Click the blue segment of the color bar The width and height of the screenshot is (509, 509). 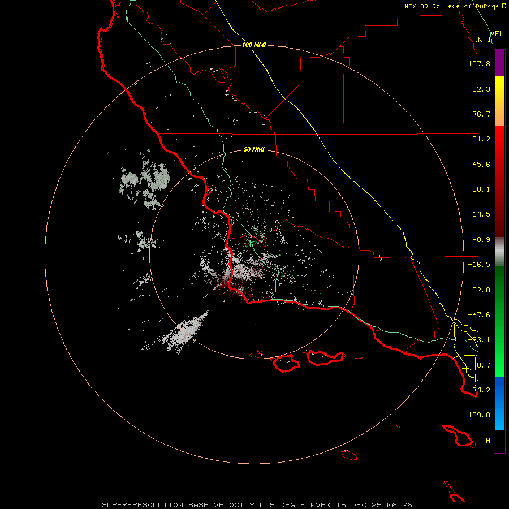499,403
